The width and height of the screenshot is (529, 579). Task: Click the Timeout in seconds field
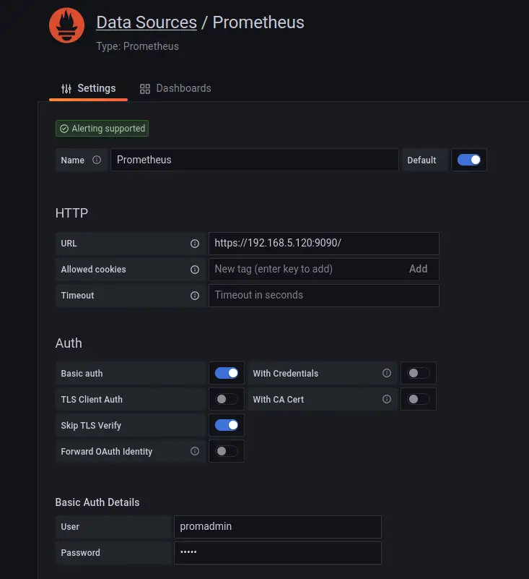(323, 296)
